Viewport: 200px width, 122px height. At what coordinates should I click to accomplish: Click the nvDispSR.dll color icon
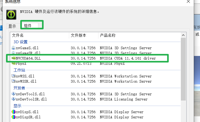pos(13,117)
